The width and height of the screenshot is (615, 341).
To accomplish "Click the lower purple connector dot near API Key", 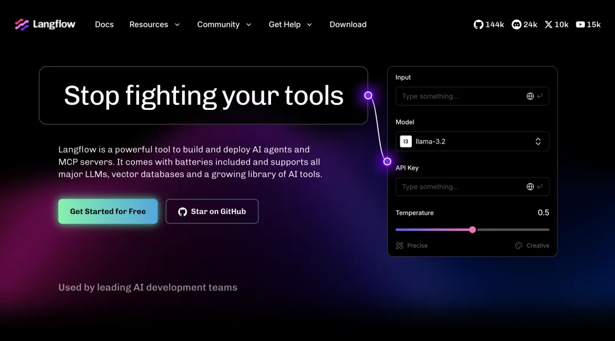I will 387,161.
